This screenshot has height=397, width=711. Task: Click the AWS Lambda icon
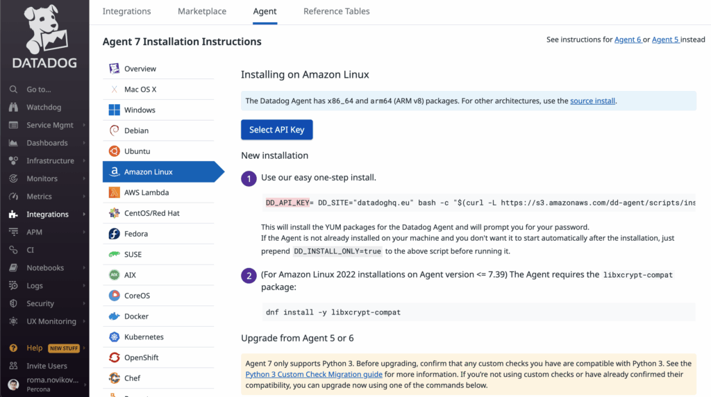point(115,192)
